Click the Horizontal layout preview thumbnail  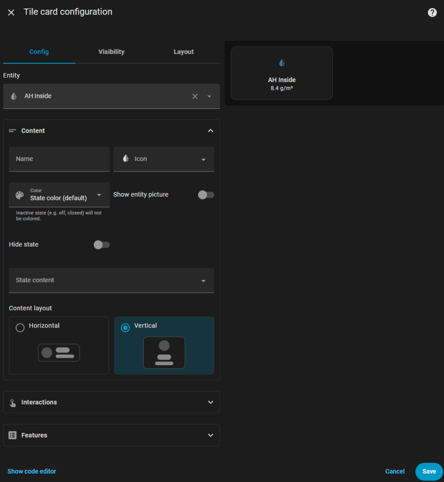pos(59,353)
